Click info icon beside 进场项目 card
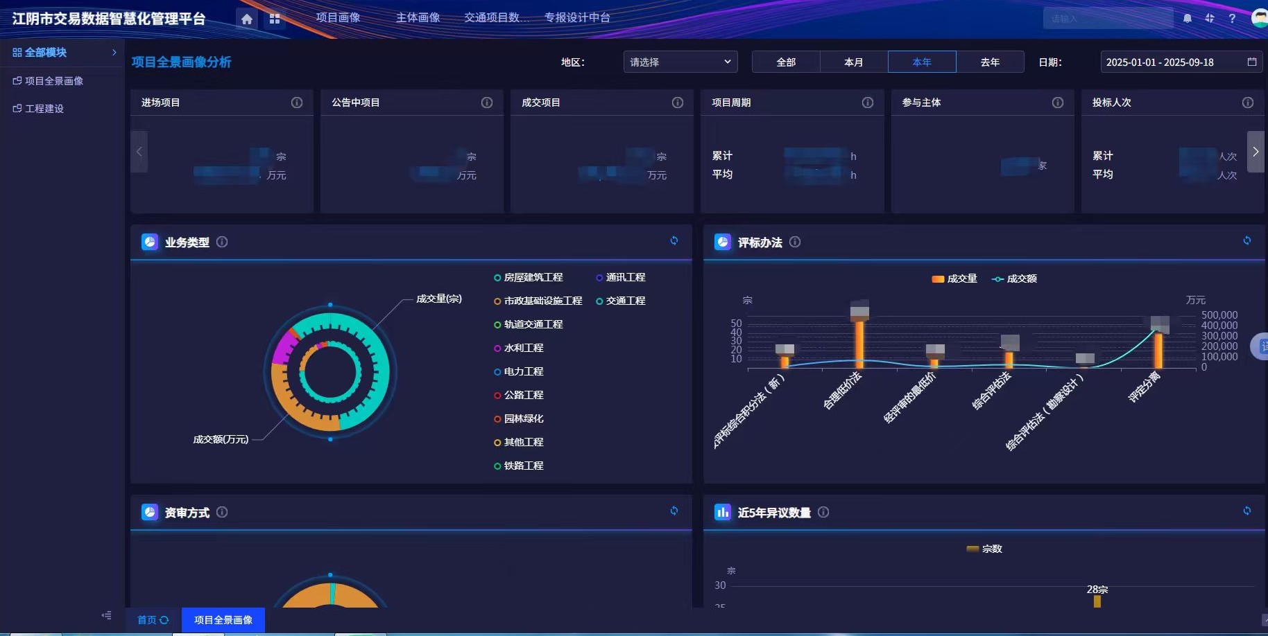This screenshot has width=1268, height=636. pyautogui.click(x=297, y=103)
